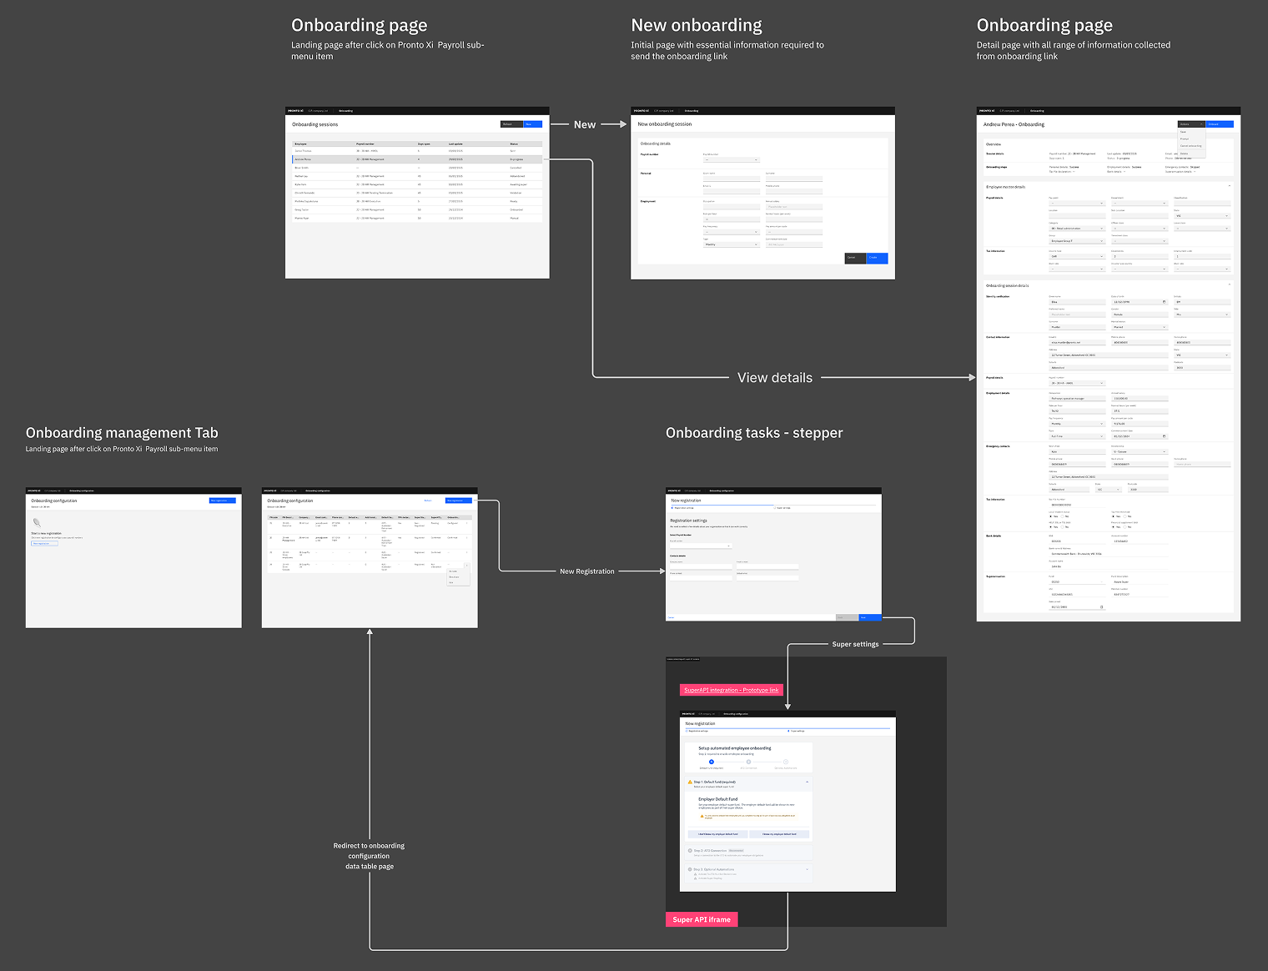Select the Andrew Perea row in sessions table
The height and width of the screenshot is (971, 1268).
tap(417, 159)
